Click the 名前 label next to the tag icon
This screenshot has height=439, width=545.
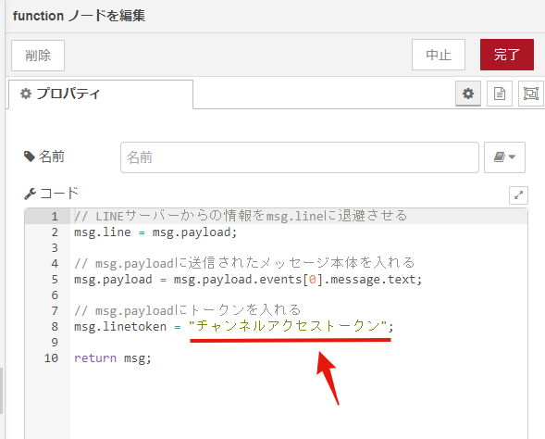[52, 157]
